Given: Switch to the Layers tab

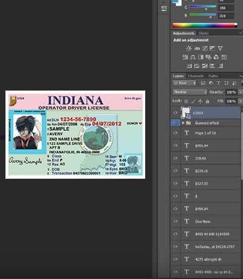Looking at the screenshot, I should [178, 76].
